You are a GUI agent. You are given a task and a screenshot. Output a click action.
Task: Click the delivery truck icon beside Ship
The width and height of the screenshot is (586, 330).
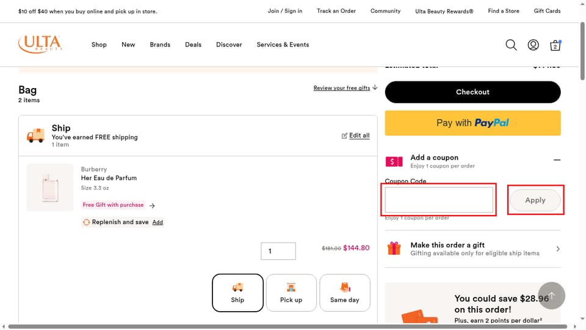[35, 136]
